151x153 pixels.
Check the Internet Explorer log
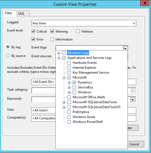69,68
